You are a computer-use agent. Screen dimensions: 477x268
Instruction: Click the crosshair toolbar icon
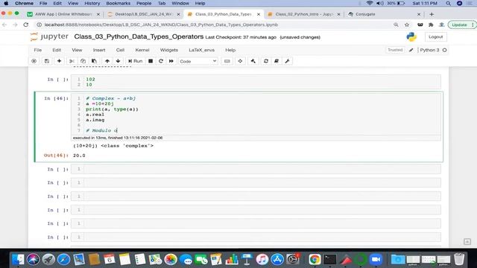[240, 61]
